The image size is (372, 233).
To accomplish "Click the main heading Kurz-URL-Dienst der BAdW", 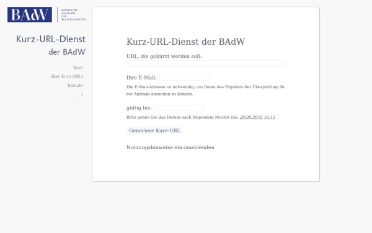I will coord(185,42).
